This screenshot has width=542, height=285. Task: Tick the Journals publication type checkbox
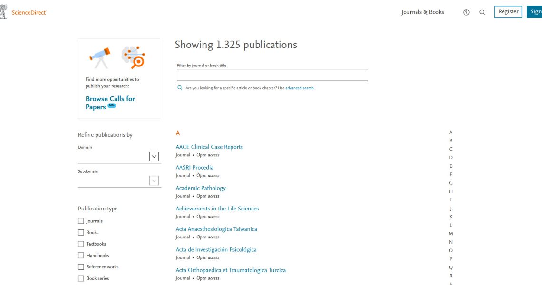tap(81, 221)
